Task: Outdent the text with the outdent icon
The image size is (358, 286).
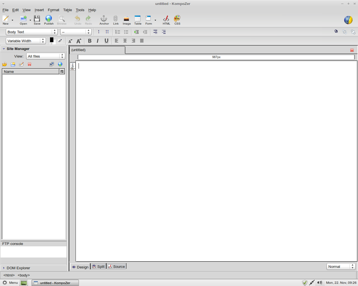Action: click(x=145, y=32)
